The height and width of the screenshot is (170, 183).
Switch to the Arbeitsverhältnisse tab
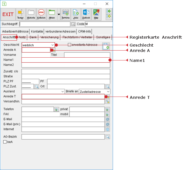[15, 32]
